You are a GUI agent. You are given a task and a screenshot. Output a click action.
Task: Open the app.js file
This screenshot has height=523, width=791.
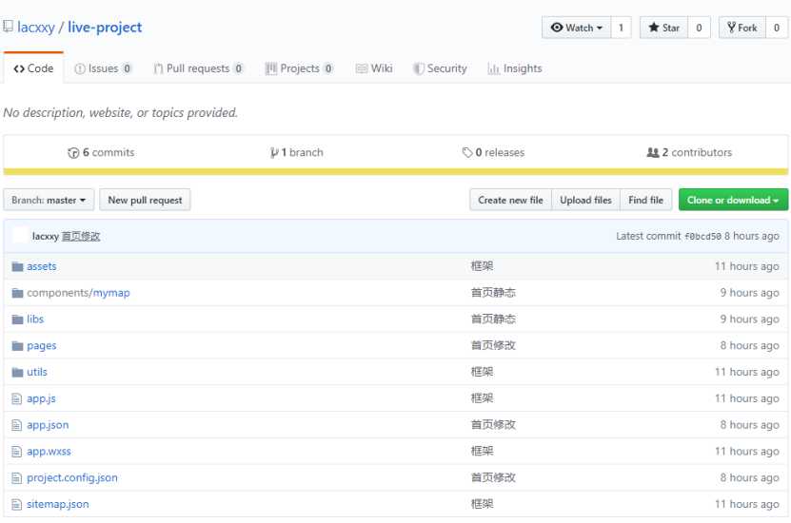click(x=41, y=398)
